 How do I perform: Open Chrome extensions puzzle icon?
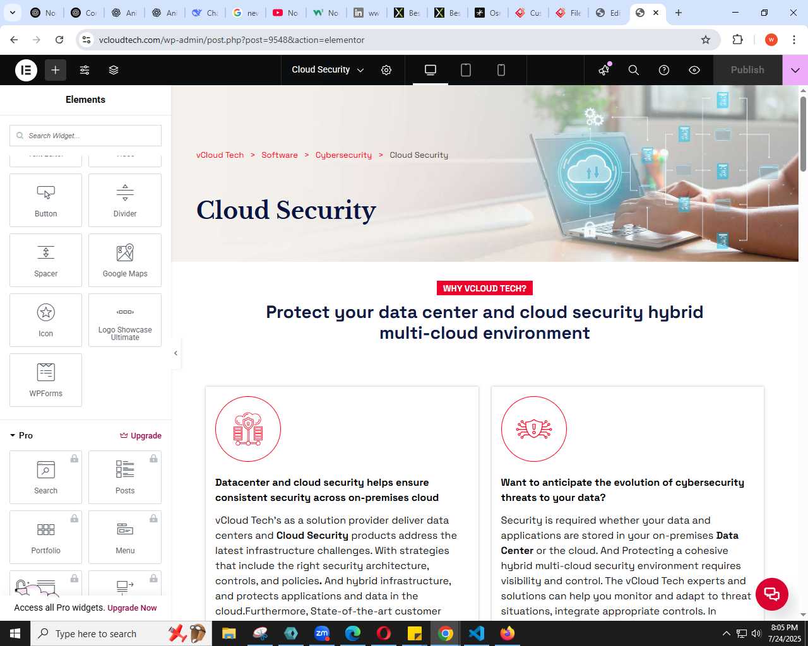(x=737, y=40)
